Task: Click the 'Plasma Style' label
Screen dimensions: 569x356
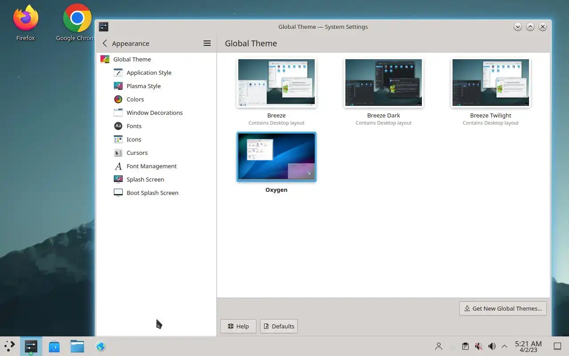Action: click(144, 86)
